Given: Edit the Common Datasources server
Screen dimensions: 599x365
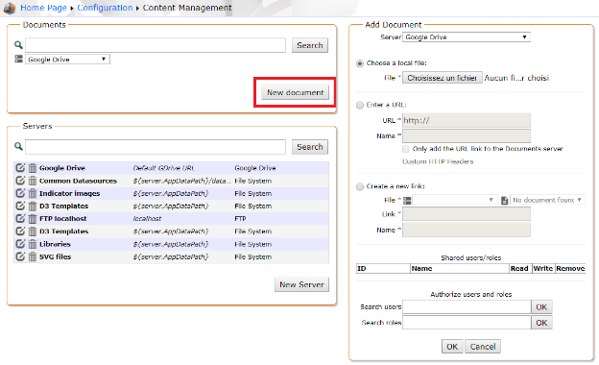Looking at the screenshot, I should click(20, 181).
